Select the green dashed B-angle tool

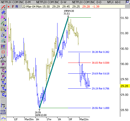[x=3, y=23]
